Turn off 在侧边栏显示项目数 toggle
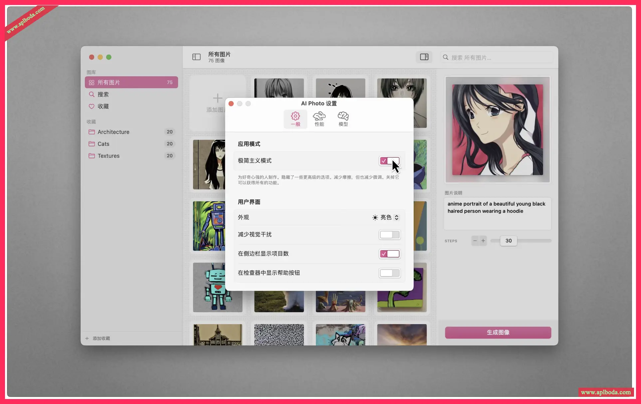This screenshot has height=404, width=641. click(x=389, y=254)
